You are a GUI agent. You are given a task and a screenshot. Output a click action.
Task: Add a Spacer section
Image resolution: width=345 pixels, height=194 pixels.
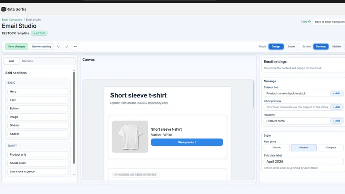[x=38, y=134]
